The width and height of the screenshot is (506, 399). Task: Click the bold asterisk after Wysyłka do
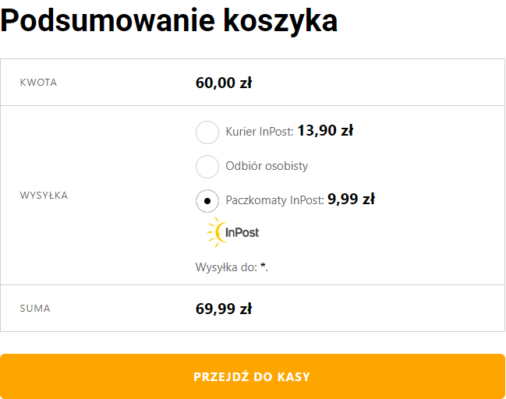(263, 267)
